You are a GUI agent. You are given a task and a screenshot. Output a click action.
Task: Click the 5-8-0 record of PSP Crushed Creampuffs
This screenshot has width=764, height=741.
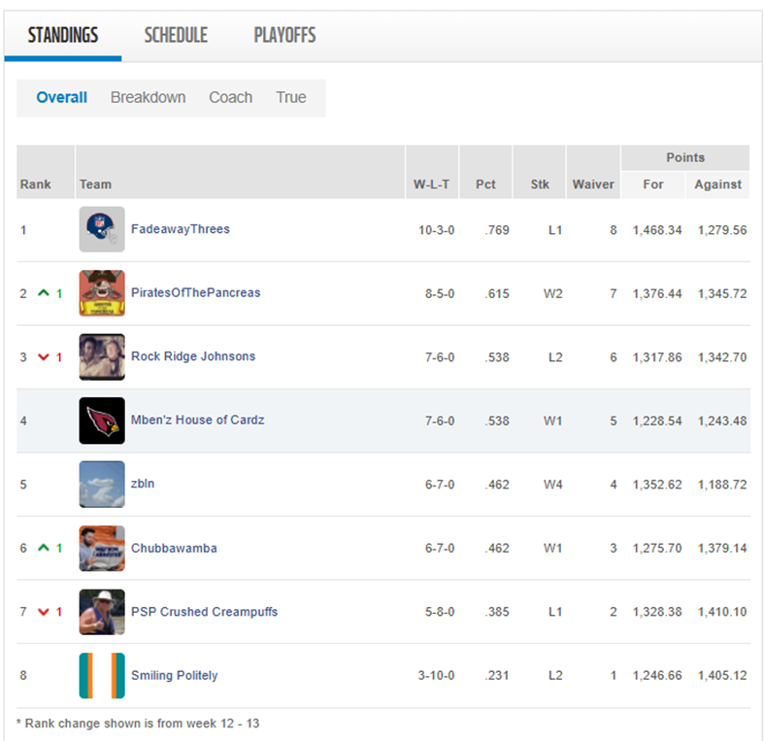pos(440,612)
